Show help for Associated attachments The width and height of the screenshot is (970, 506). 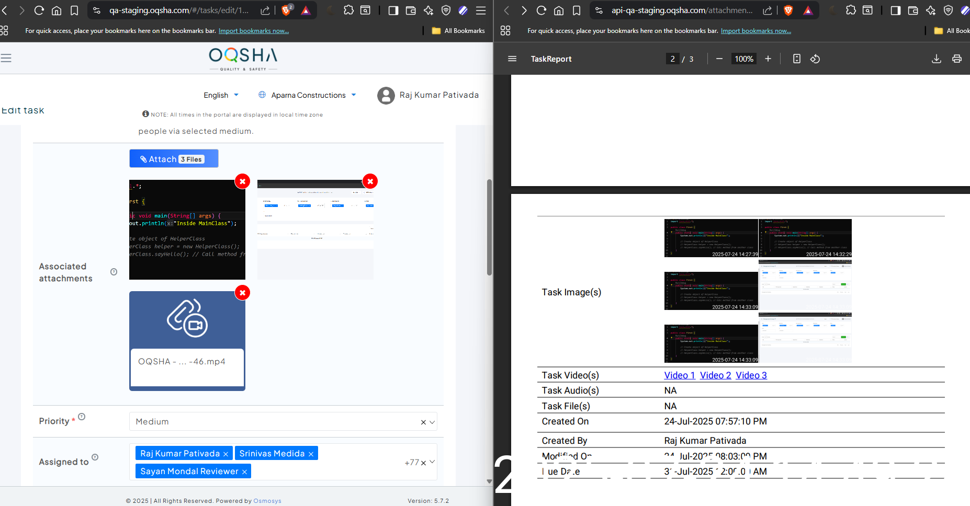(114, 272)
